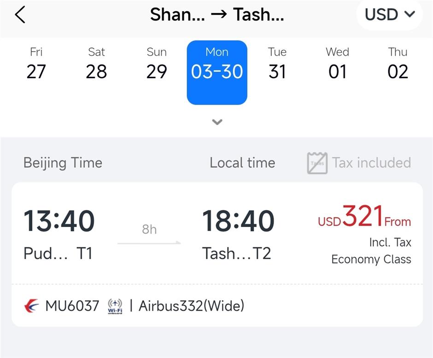Expand the calendar with down chevron
433x358 pixels.
[x=217, y=122]
